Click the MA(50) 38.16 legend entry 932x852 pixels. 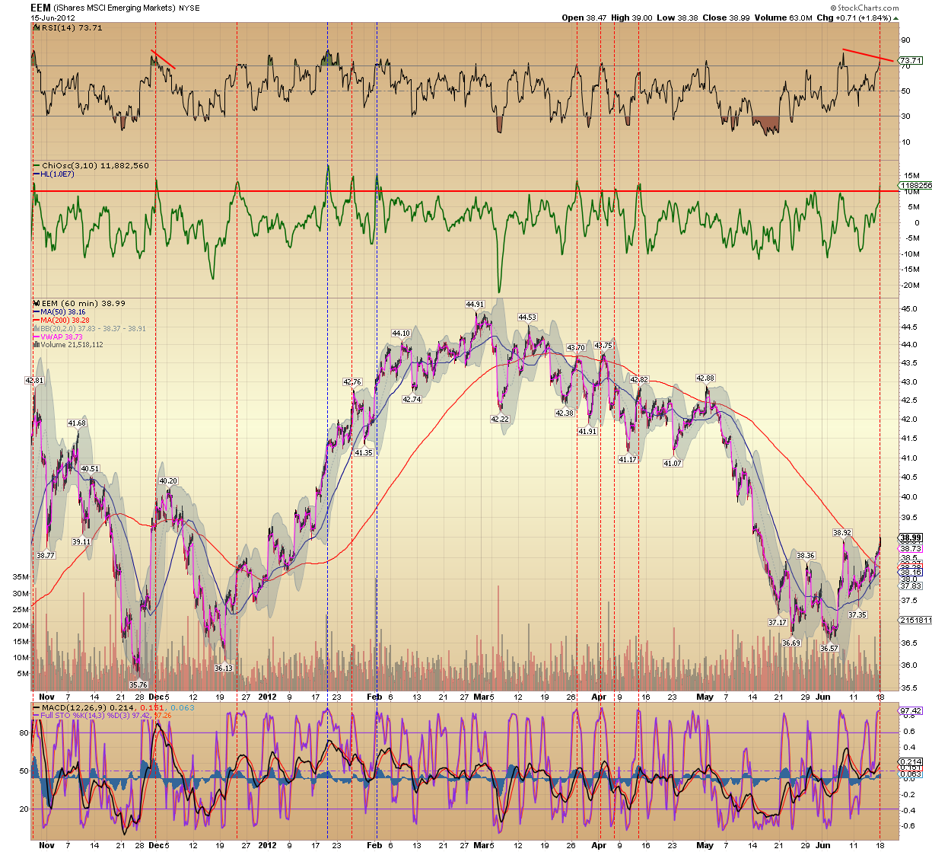point(59,312)
